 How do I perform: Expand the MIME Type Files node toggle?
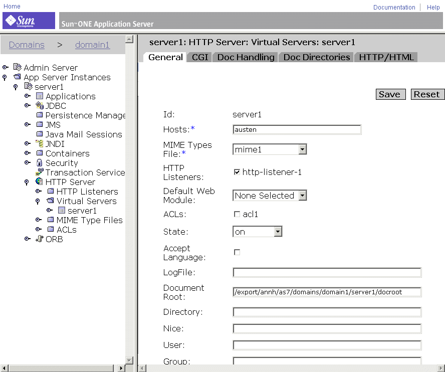click(39, 220)
